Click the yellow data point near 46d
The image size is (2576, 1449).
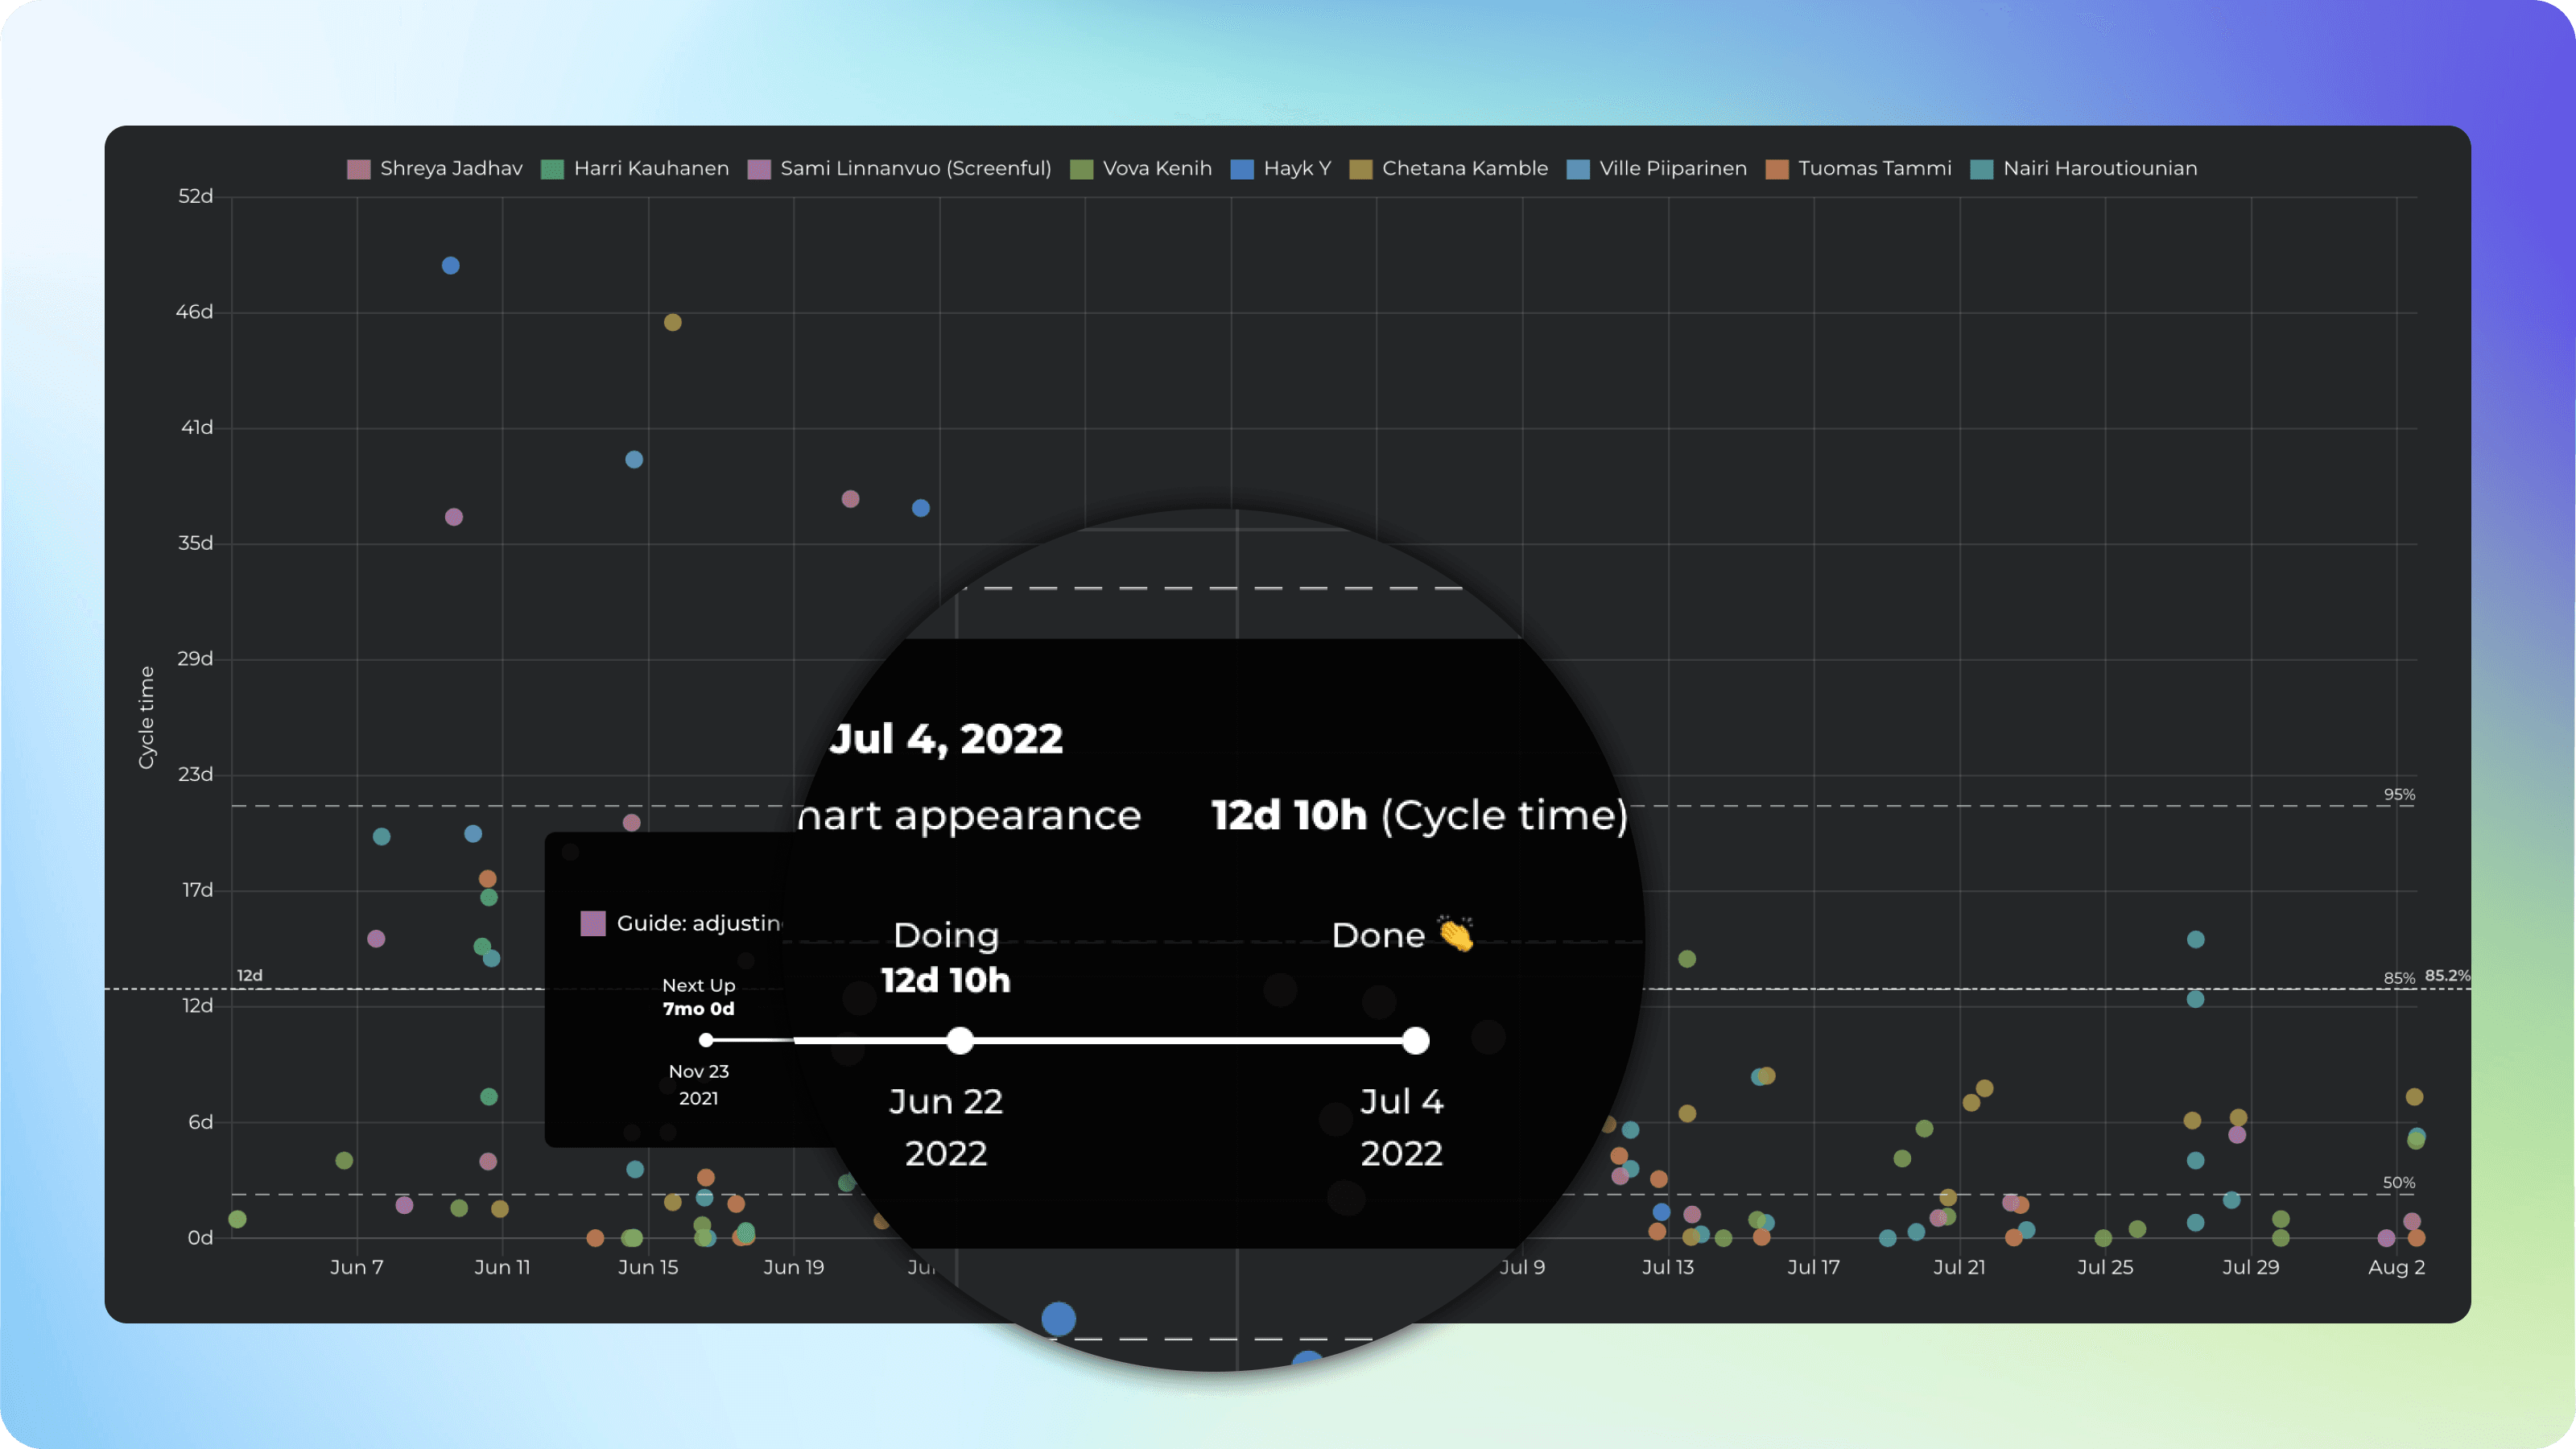[673, 322]
